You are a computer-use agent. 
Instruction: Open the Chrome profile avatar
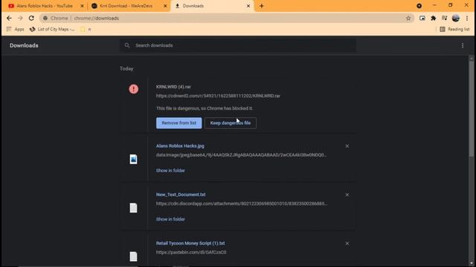click(x=456, y=18)
